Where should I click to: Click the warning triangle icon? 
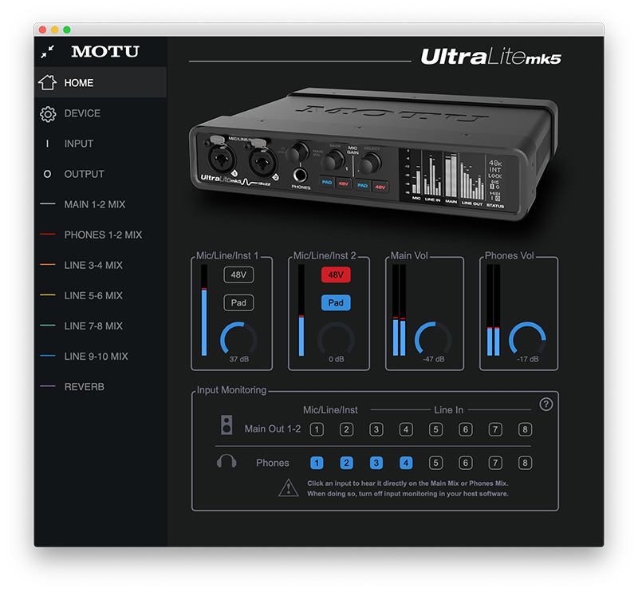pyautogui.click(x=289, y=487)
